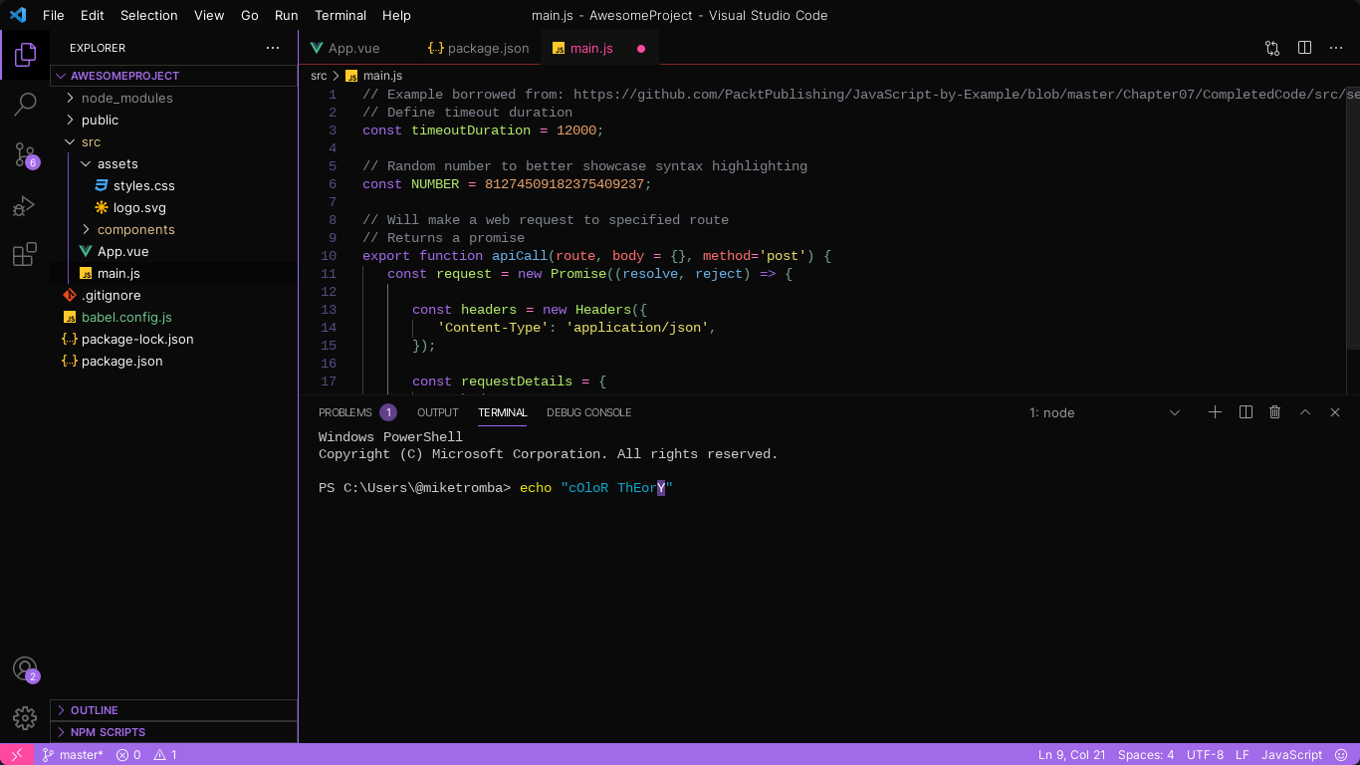1360x765 pixels.
Task: Select the TERMINAL panel tab
Action: click(x=503, y=412)
